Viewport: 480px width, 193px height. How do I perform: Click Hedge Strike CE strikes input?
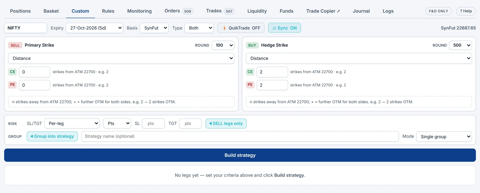(x=272, y=72)
